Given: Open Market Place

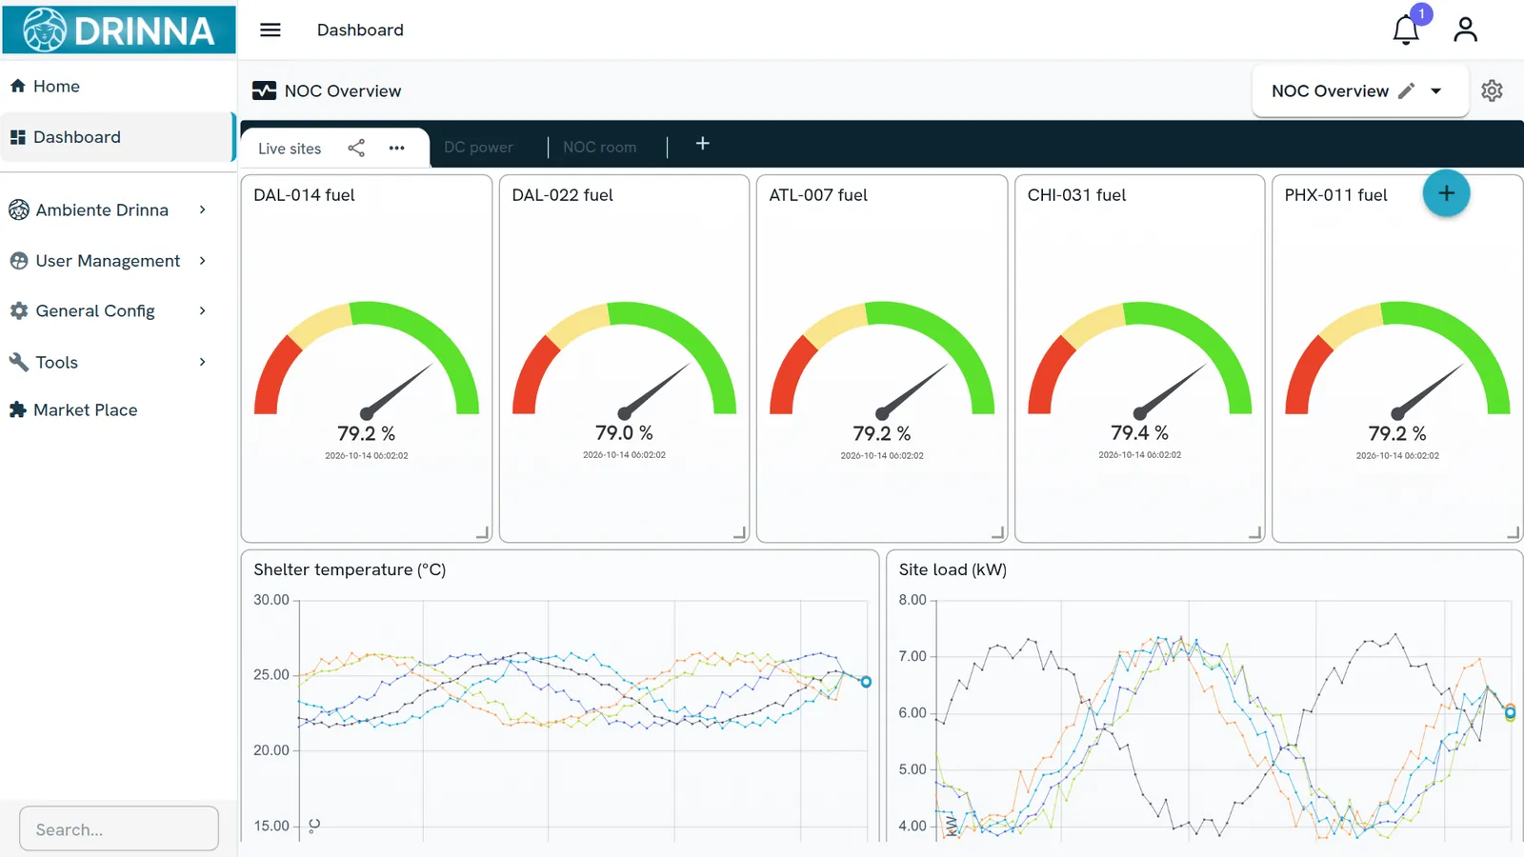Looking at the screenshot, I should point(117,410).
